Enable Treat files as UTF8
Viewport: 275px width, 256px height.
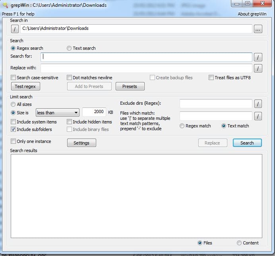tap(211, 78)
